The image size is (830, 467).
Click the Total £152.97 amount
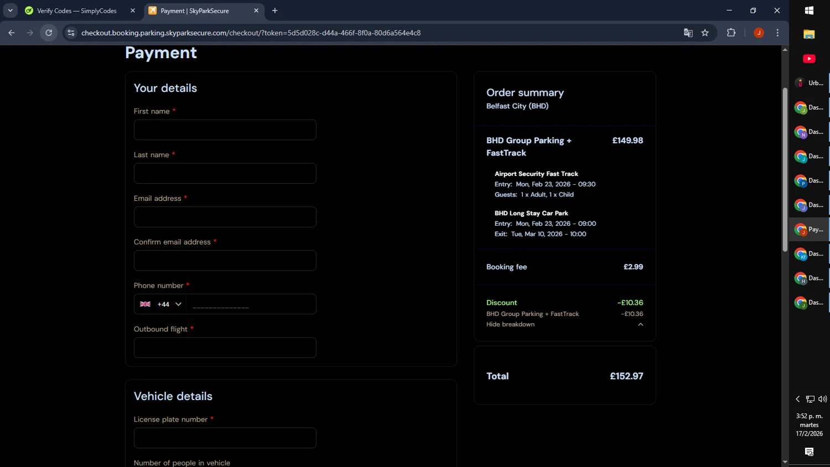pyautogui.click(x=626, y=376)
